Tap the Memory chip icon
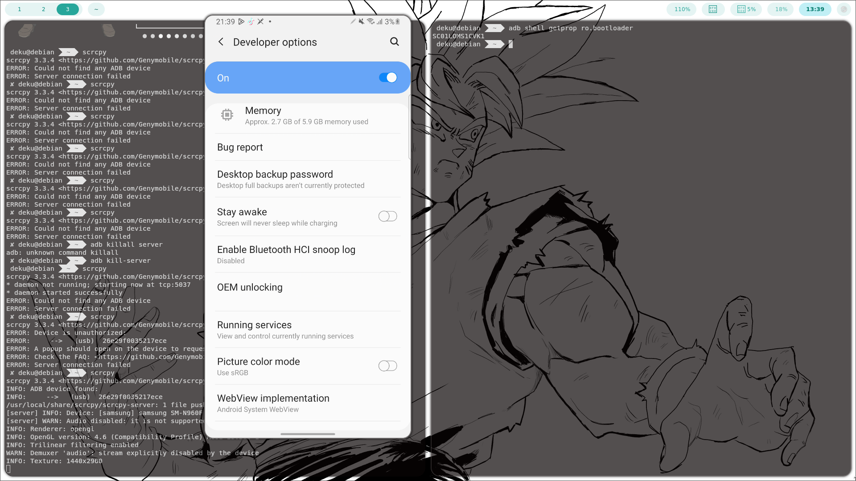This screenshot has height=481, width=856. pyautogui.click(x=227, y=115)
